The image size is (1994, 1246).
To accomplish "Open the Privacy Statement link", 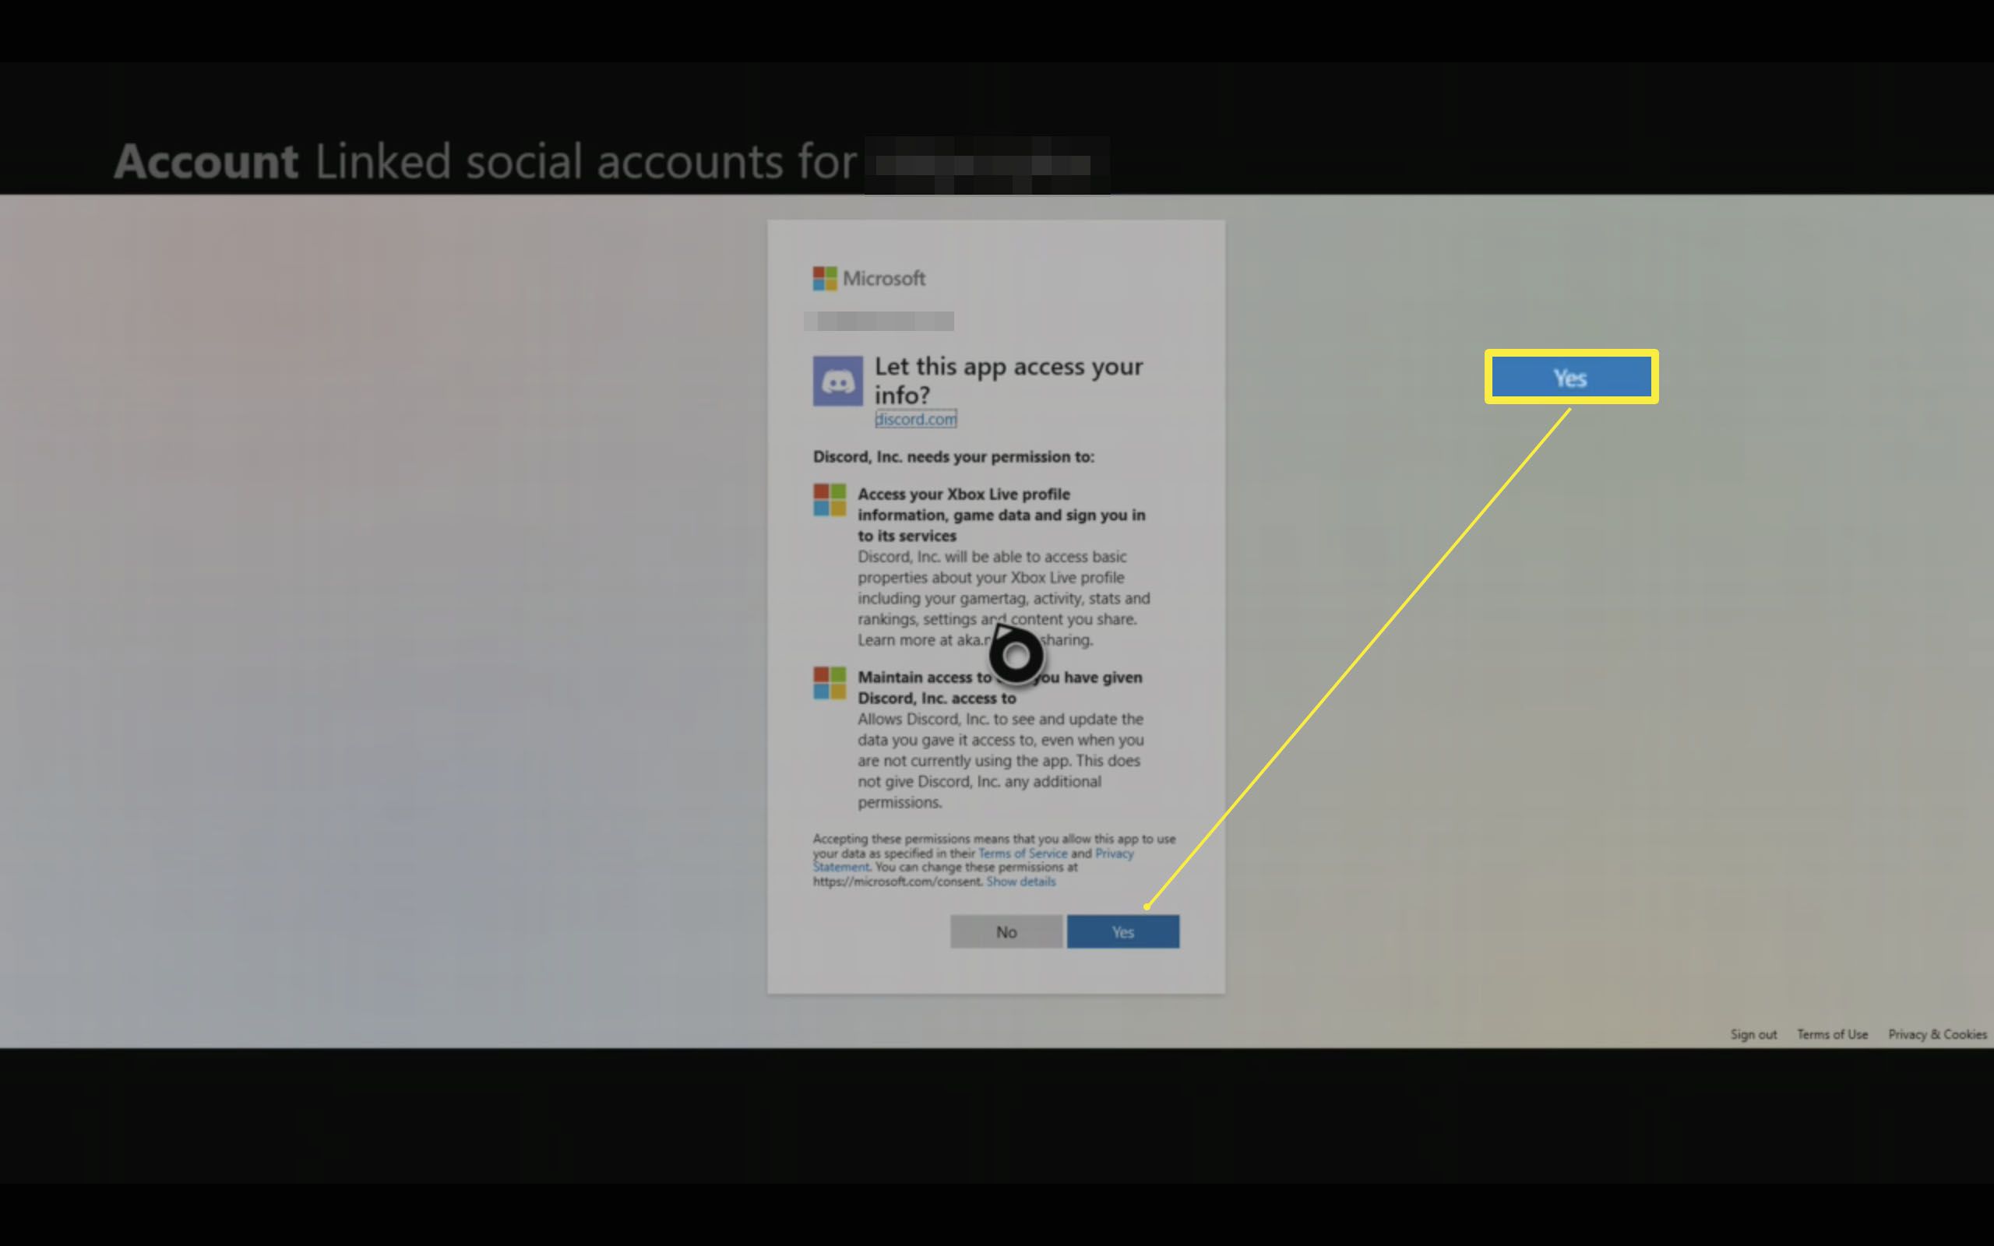I will (972, 860).
